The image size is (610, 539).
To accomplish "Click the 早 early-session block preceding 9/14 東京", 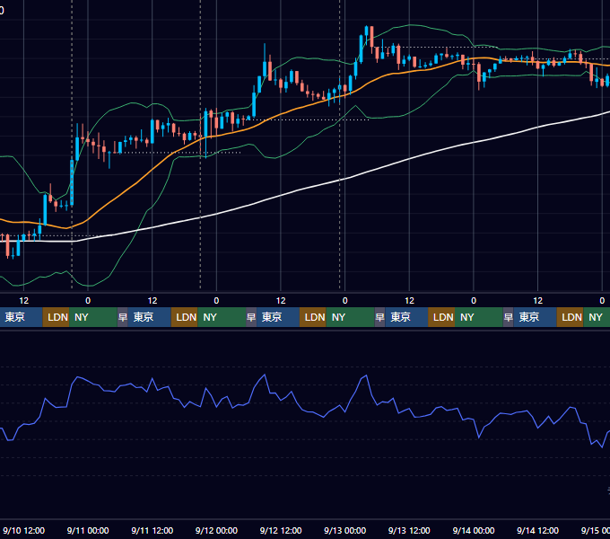I will pos(508,317).
